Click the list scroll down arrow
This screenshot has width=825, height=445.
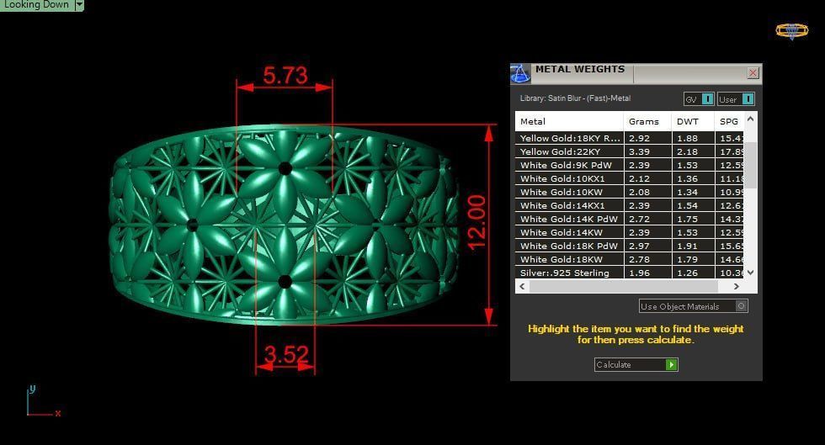coord(751,273)
